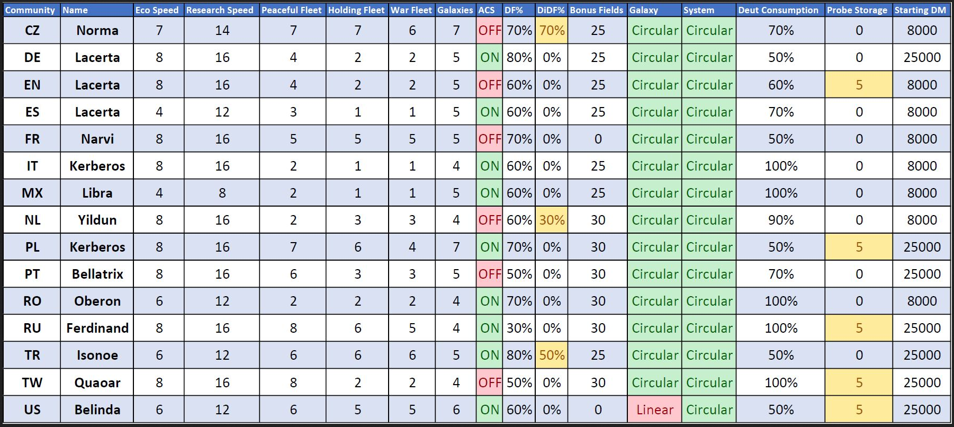This screenshot has height=427, width=954.
Task: Click the Bonus Fields column header
Action: pos(597,10)
